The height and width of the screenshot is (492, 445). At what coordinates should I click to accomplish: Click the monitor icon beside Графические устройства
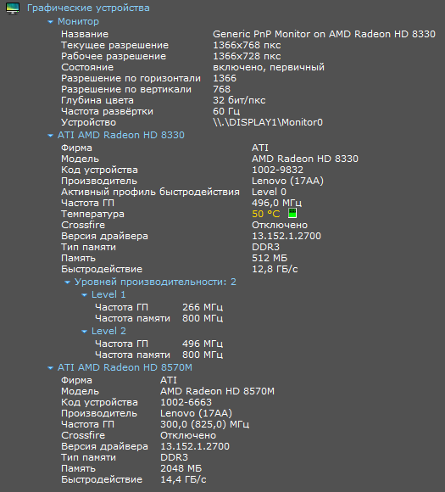[x=13, y=8]
